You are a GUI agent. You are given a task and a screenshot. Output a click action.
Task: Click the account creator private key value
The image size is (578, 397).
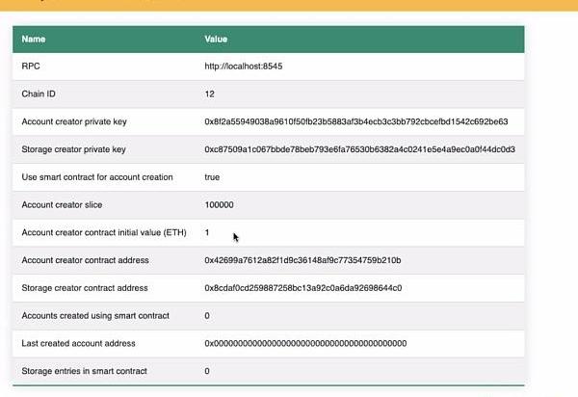[x=355, y=122]
